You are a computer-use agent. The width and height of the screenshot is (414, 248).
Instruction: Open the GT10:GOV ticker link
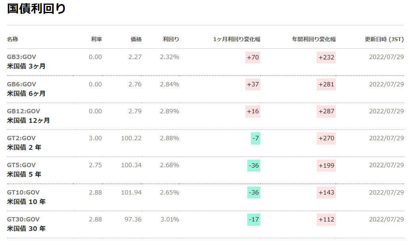point(23,192)
